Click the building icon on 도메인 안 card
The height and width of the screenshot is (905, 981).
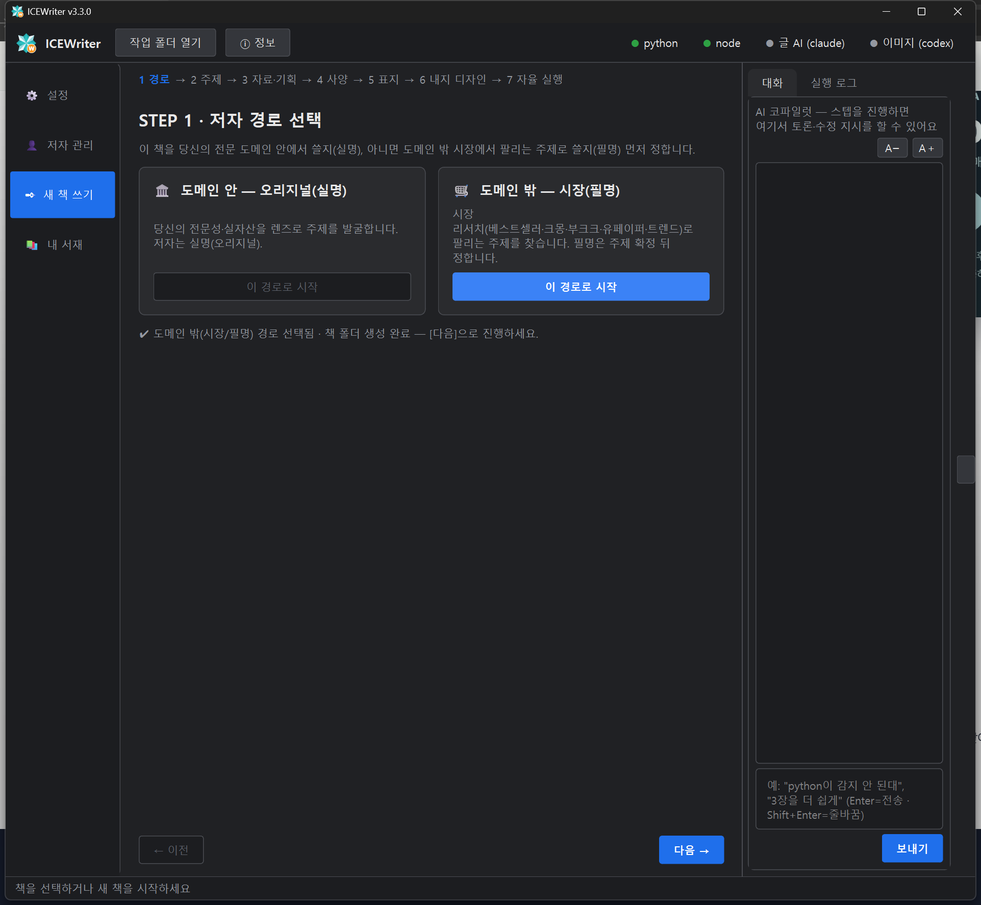pos(162,191)
